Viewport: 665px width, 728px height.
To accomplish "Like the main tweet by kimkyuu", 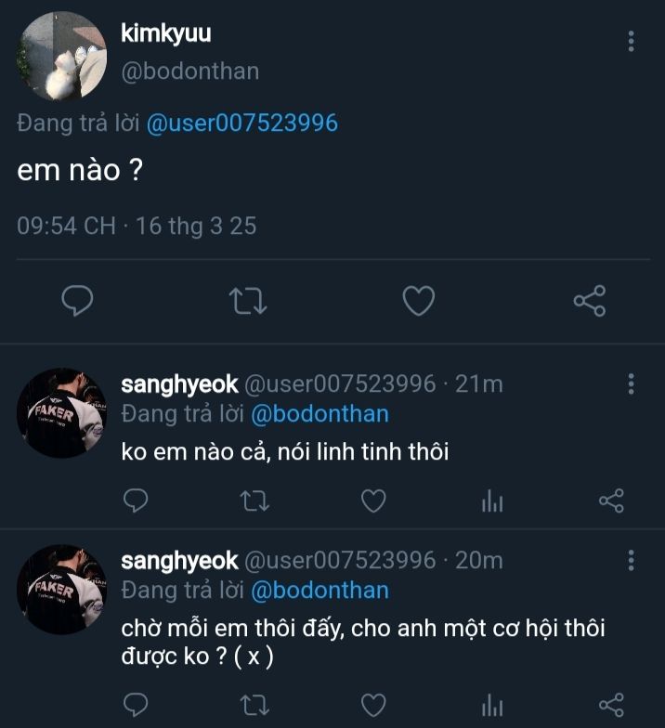I will pyautogui.click(x=419, y=300).
